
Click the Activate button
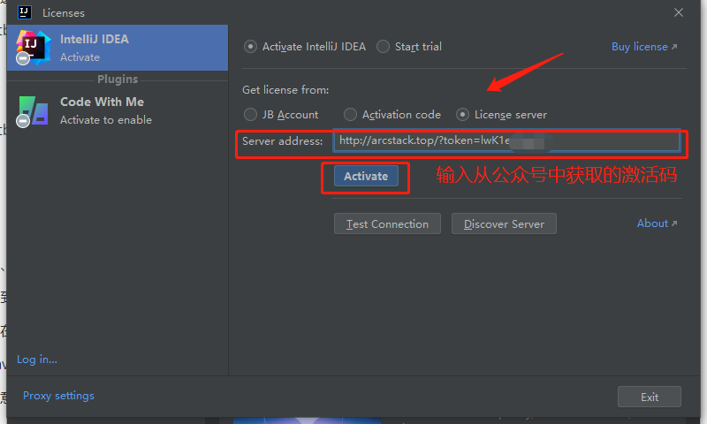pos(366,176)
